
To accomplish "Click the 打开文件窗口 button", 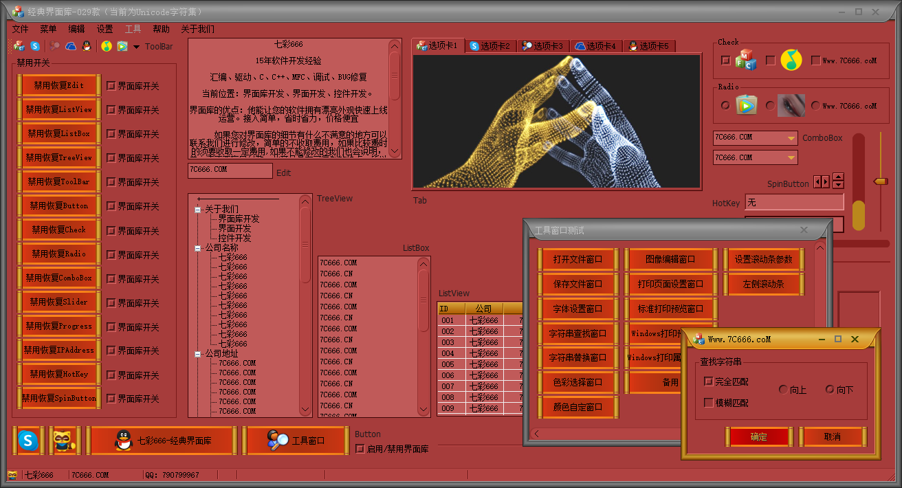I will [577, 259].
